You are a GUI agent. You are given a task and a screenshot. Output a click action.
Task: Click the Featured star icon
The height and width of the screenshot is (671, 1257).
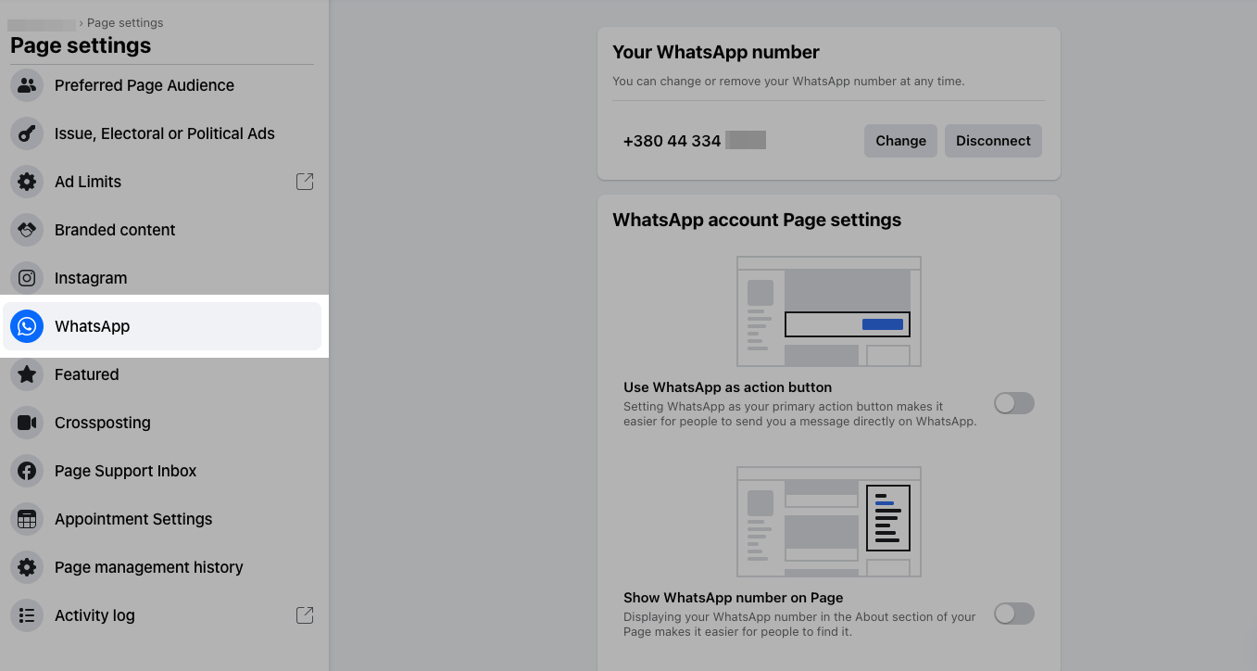tap(27, 374)
